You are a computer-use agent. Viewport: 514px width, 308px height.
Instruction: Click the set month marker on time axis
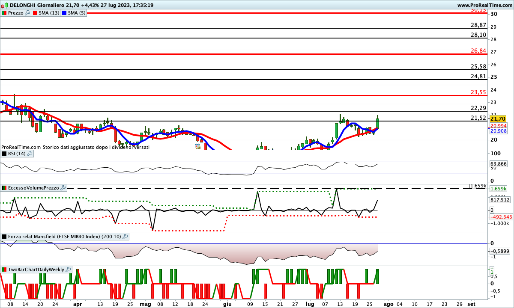(471, 304)
